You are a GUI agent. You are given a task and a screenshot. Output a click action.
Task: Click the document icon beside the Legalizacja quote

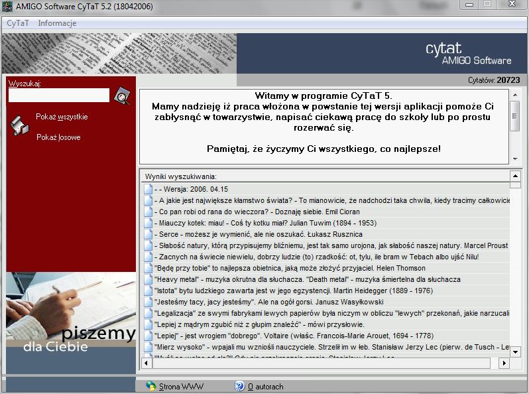(148, 313)
